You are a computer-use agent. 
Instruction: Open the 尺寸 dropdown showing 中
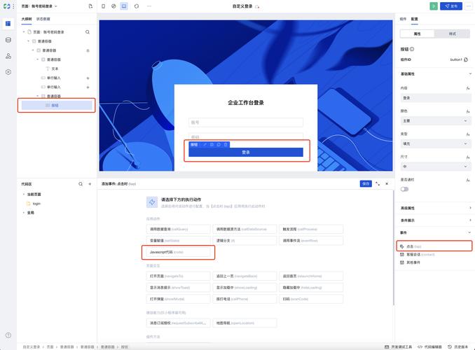pos(434,166)
